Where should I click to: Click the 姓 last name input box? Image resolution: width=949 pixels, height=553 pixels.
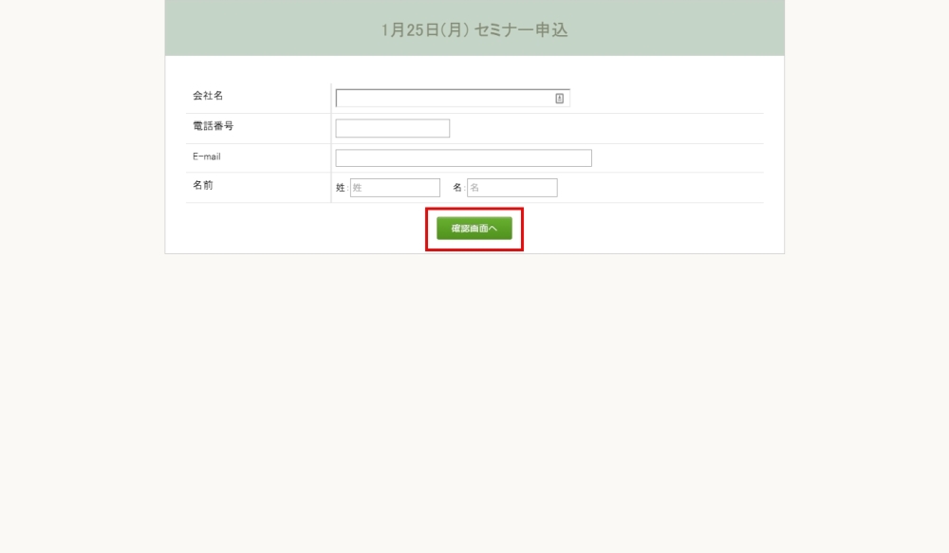pos(395,188)
